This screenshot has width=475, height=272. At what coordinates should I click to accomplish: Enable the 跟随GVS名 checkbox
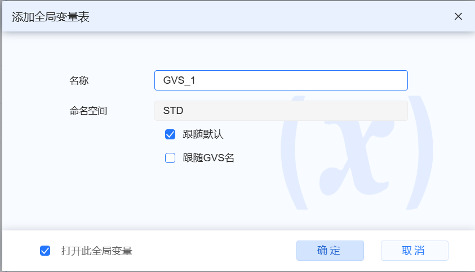click(x=170, y=158)
